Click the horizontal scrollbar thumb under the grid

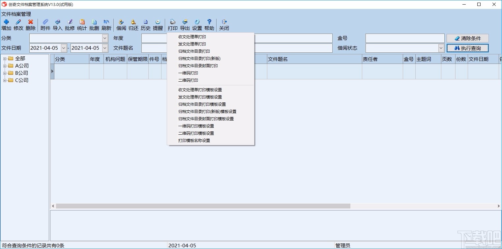pyautogui.click(x=203, y=206)
